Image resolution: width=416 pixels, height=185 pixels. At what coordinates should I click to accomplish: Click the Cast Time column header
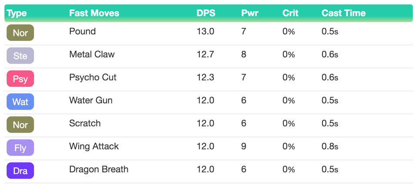[343, 13]
